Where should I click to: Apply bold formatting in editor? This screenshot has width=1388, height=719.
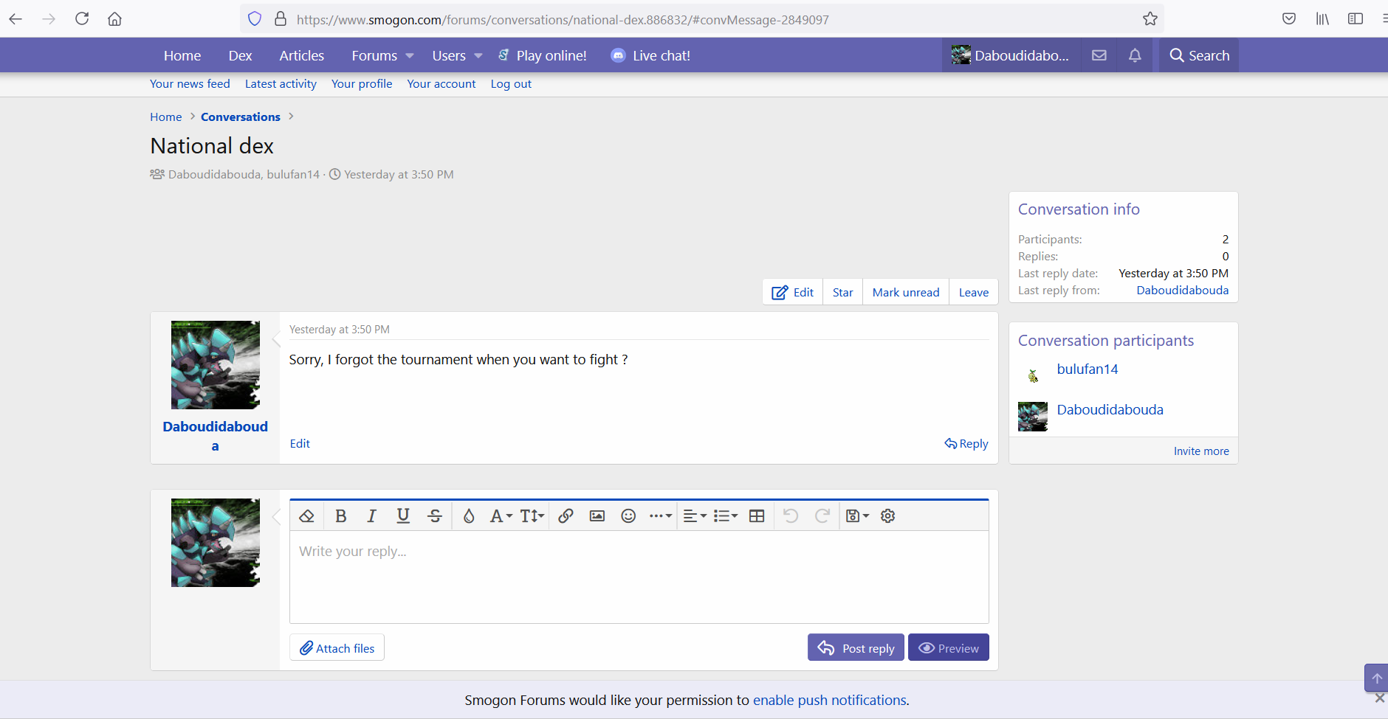coord(340,516)
